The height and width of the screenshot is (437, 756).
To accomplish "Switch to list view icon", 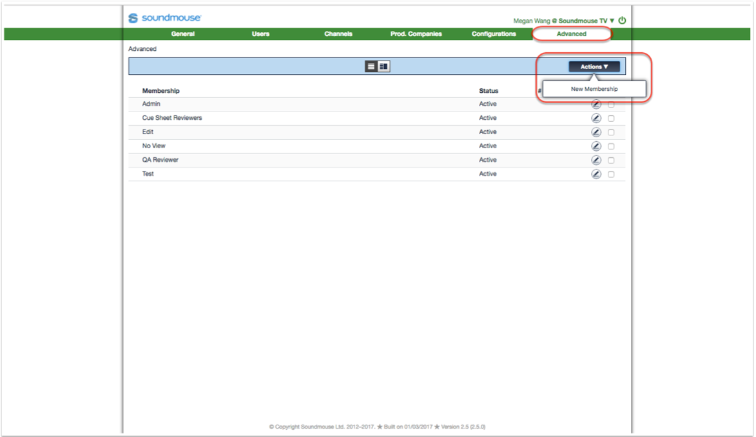I will click(371, 66).
